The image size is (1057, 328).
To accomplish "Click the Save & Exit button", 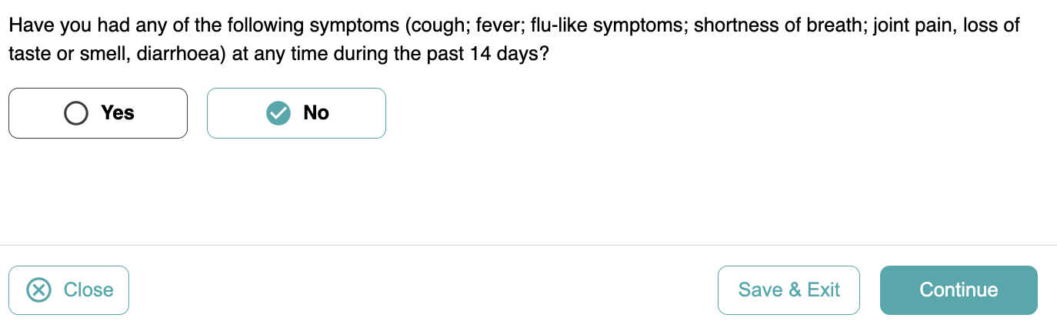I will (x=789, y=290).
